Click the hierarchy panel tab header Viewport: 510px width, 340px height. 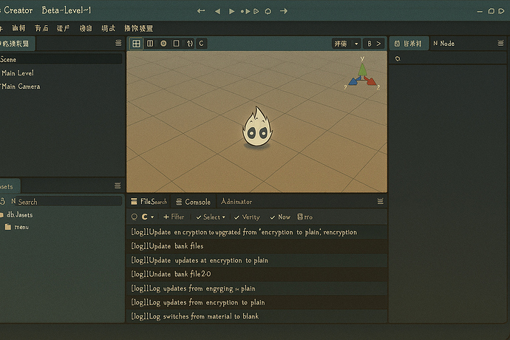point(17,44)
